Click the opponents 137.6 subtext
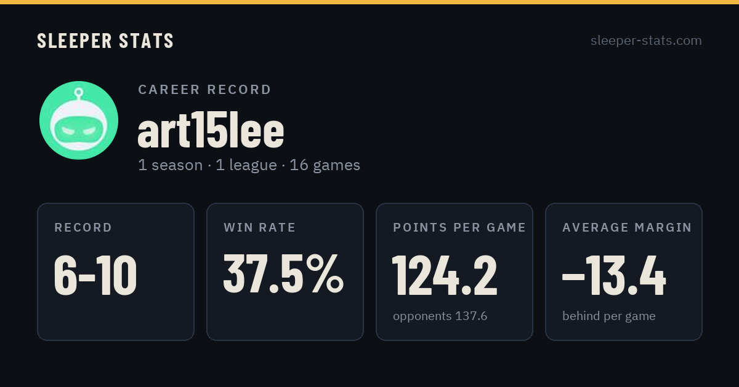739x387 pixels. click(440, 316)
